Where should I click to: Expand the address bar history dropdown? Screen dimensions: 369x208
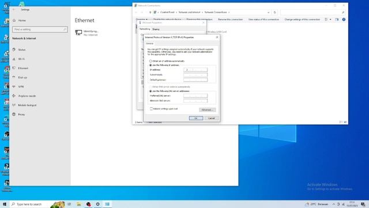pyautogui.click(x=268, y=12)
